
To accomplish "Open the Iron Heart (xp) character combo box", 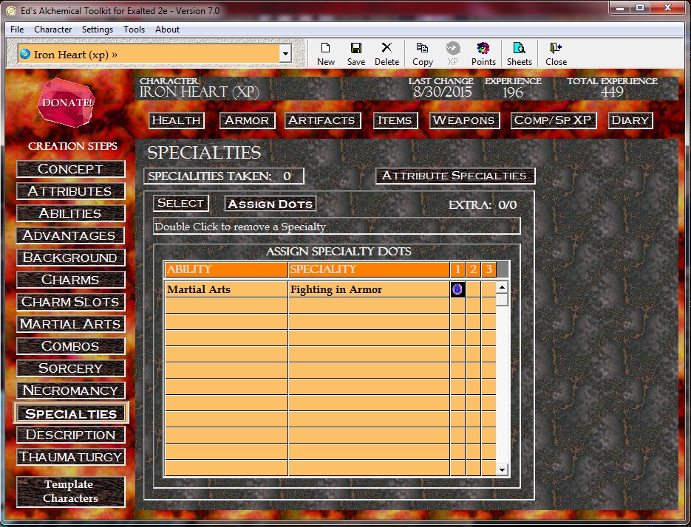I will pyautogui.click(x=154, y=54).
